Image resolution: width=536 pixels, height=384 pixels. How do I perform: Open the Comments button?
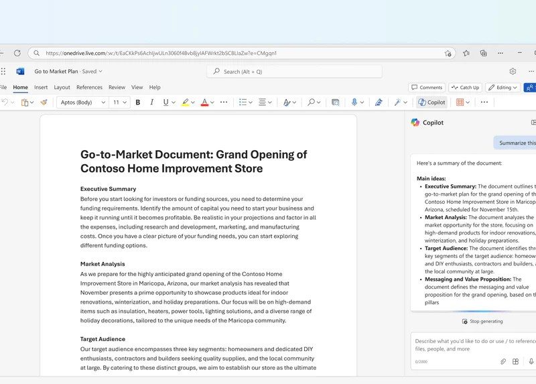[427, 88]
